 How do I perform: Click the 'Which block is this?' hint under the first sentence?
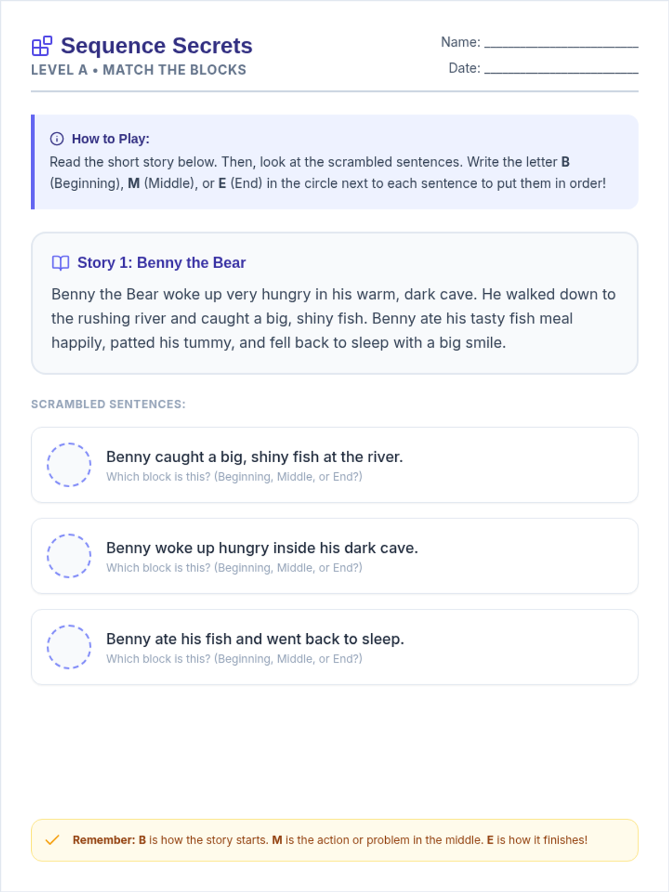(234, 477)
